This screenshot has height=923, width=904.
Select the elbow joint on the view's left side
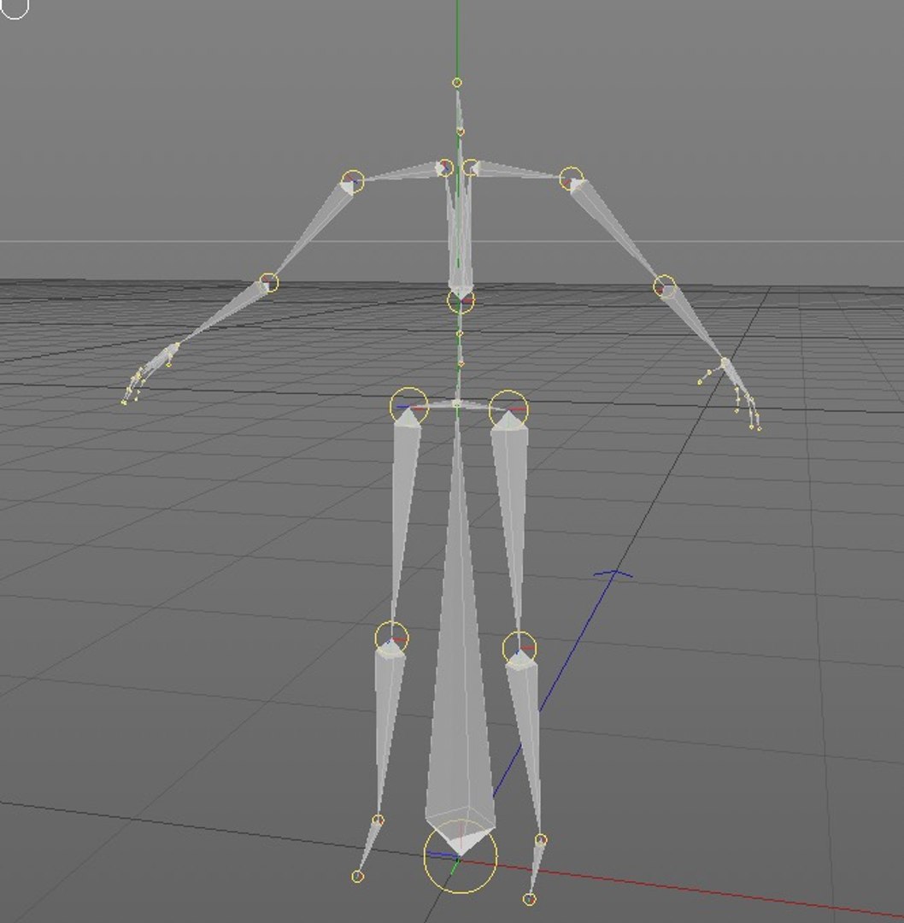(268, 283)
